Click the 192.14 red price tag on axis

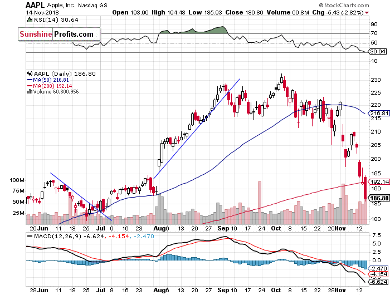tap(379, 182)
